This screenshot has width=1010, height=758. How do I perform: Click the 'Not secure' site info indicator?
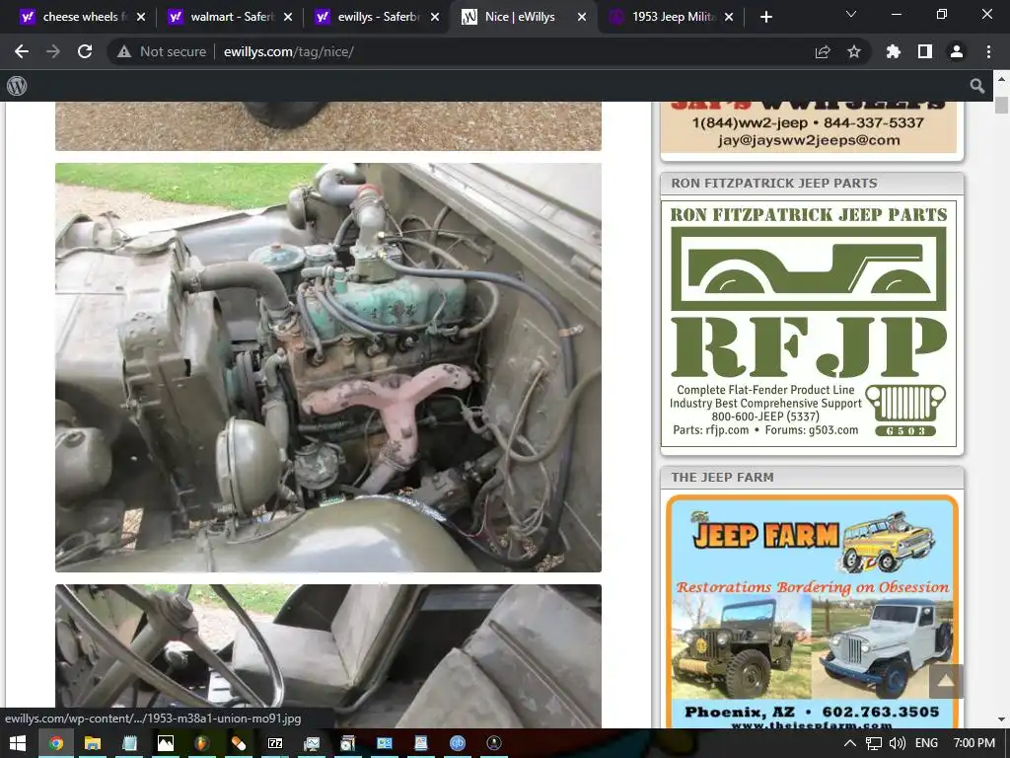[x=162, y=51]
